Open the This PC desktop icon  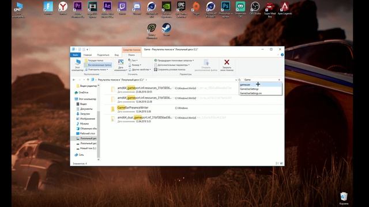coord(18,7)
